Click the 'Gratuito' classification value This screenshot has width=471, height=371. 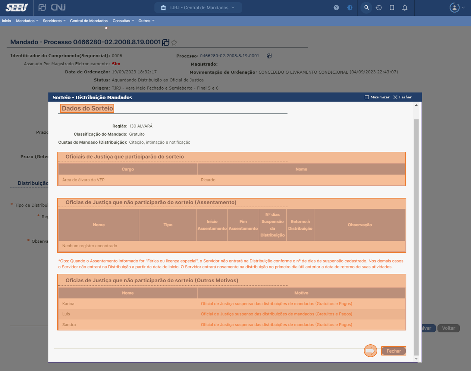137,134
